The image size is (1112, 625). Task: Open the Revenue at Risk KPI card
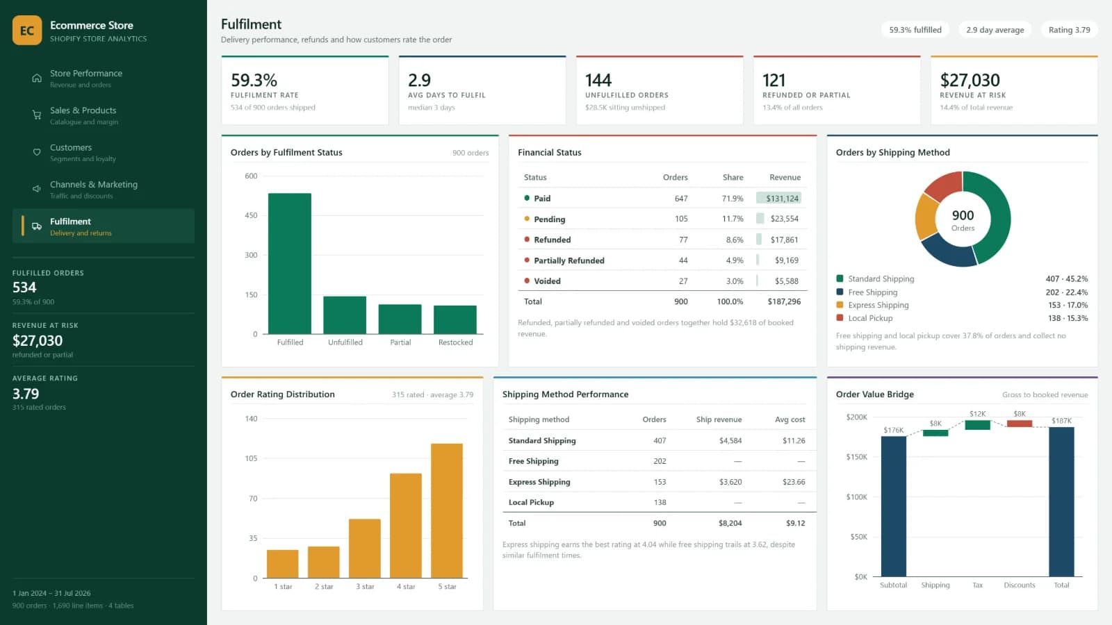pyautogui.click(x=1014, y=90)
